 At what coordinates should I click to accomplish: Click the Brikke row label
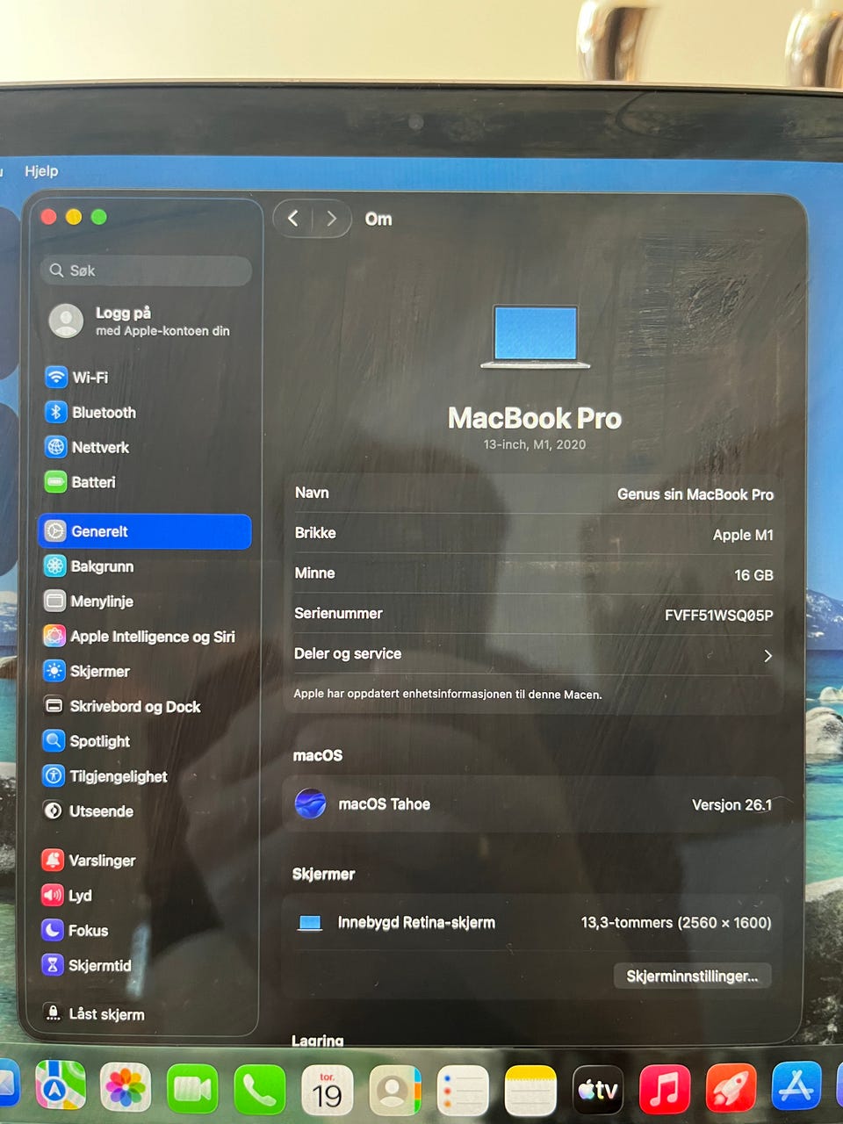pyautogui.click(x=315, y=533)
